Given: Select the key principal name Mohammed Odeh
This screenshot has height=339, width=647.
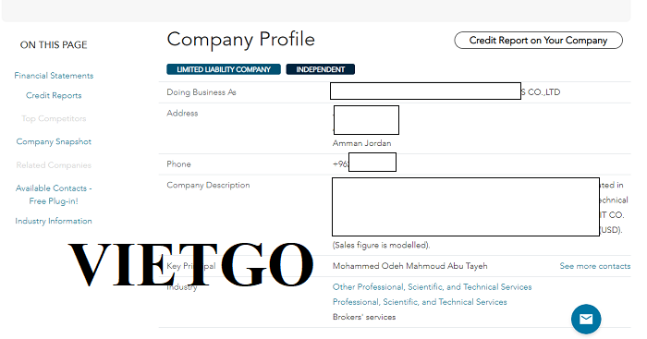Looking at the screenshot, I should (x=409, y=266).
